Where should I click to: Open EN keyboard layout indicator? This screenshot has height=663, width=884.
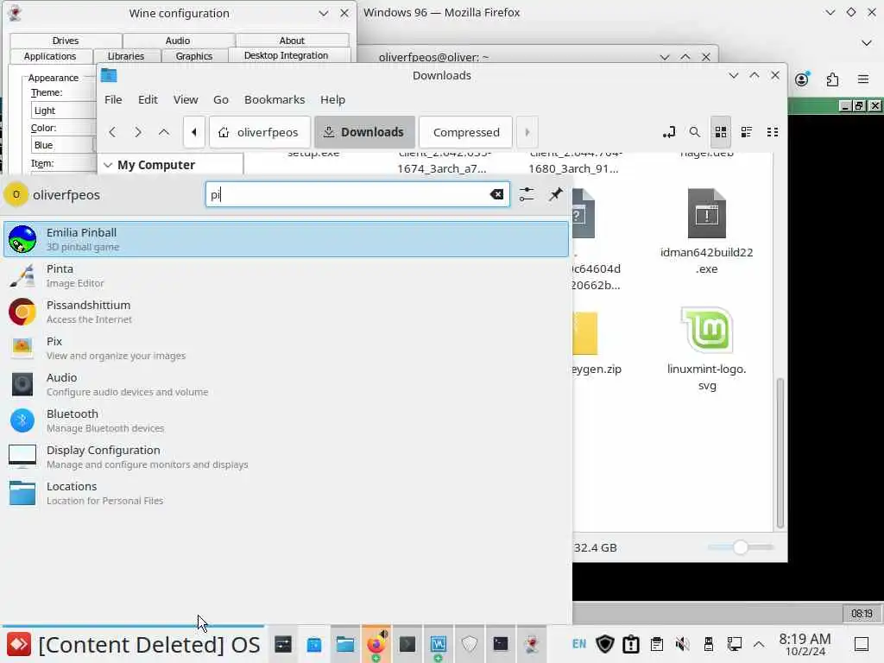click(x=579, y=644)
